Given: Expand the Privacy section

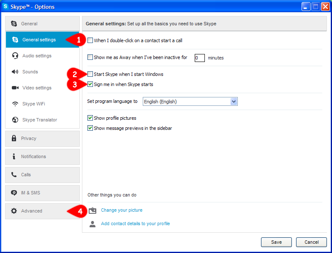Looking at the screenshot, I should pos(42,138).
